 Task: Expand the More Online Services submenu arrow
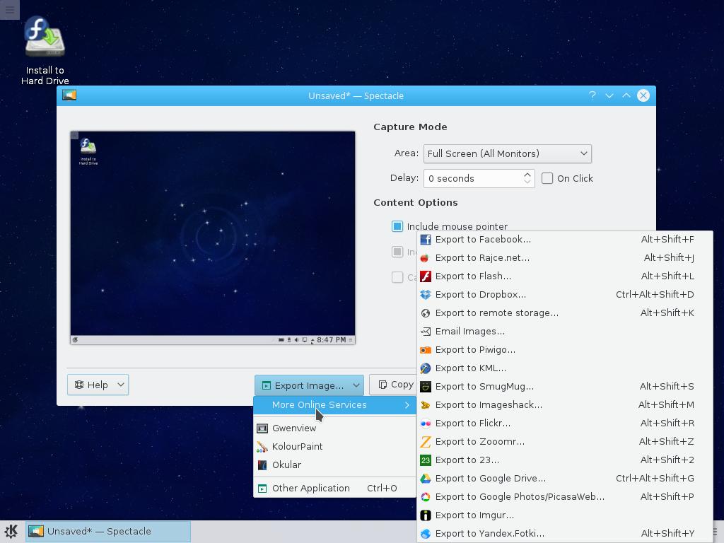point(407,405)
